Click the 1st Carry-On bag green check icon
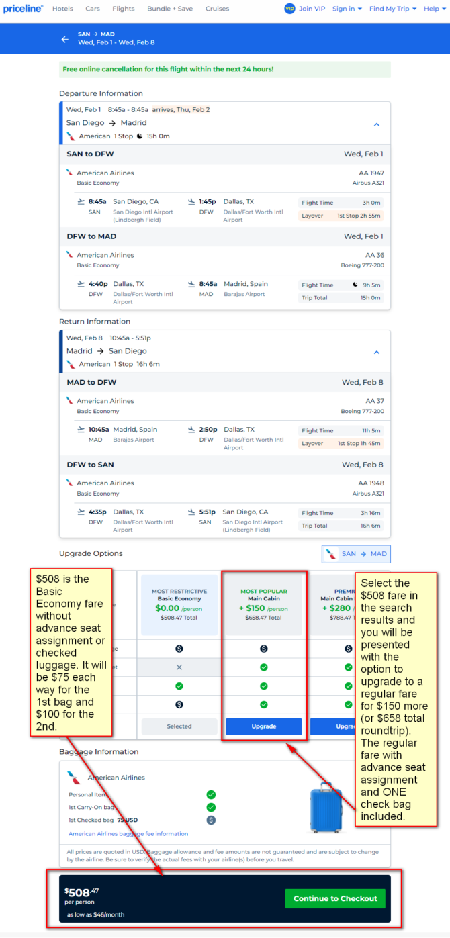The width and height of the screenshot is (450, 938). pyautogui.click(x=211, y=808)
